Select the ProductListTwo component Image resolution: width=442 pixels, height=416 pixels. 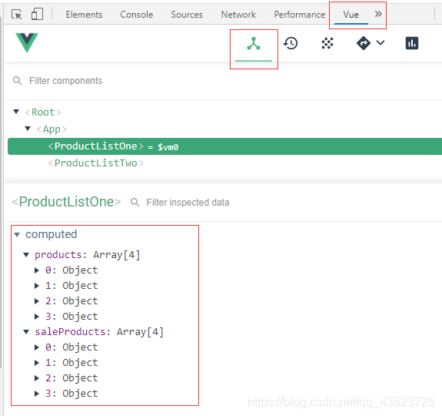pyautogui.click(x=96, y=163)
